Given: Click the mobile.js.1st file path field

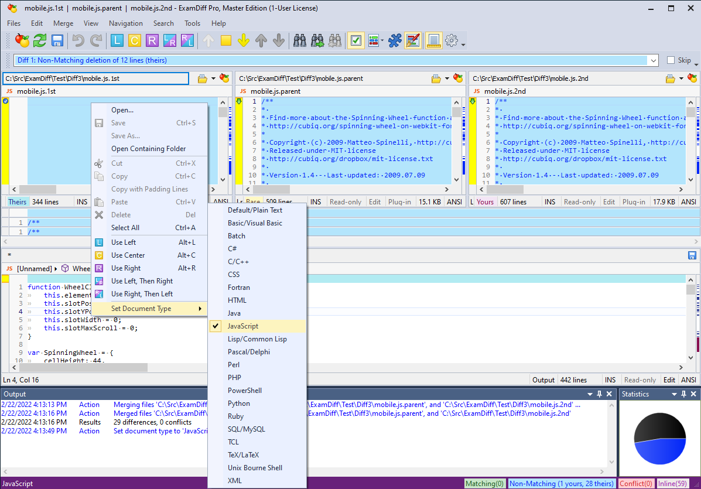Looking at the screenshot, I should click(95, 78).
